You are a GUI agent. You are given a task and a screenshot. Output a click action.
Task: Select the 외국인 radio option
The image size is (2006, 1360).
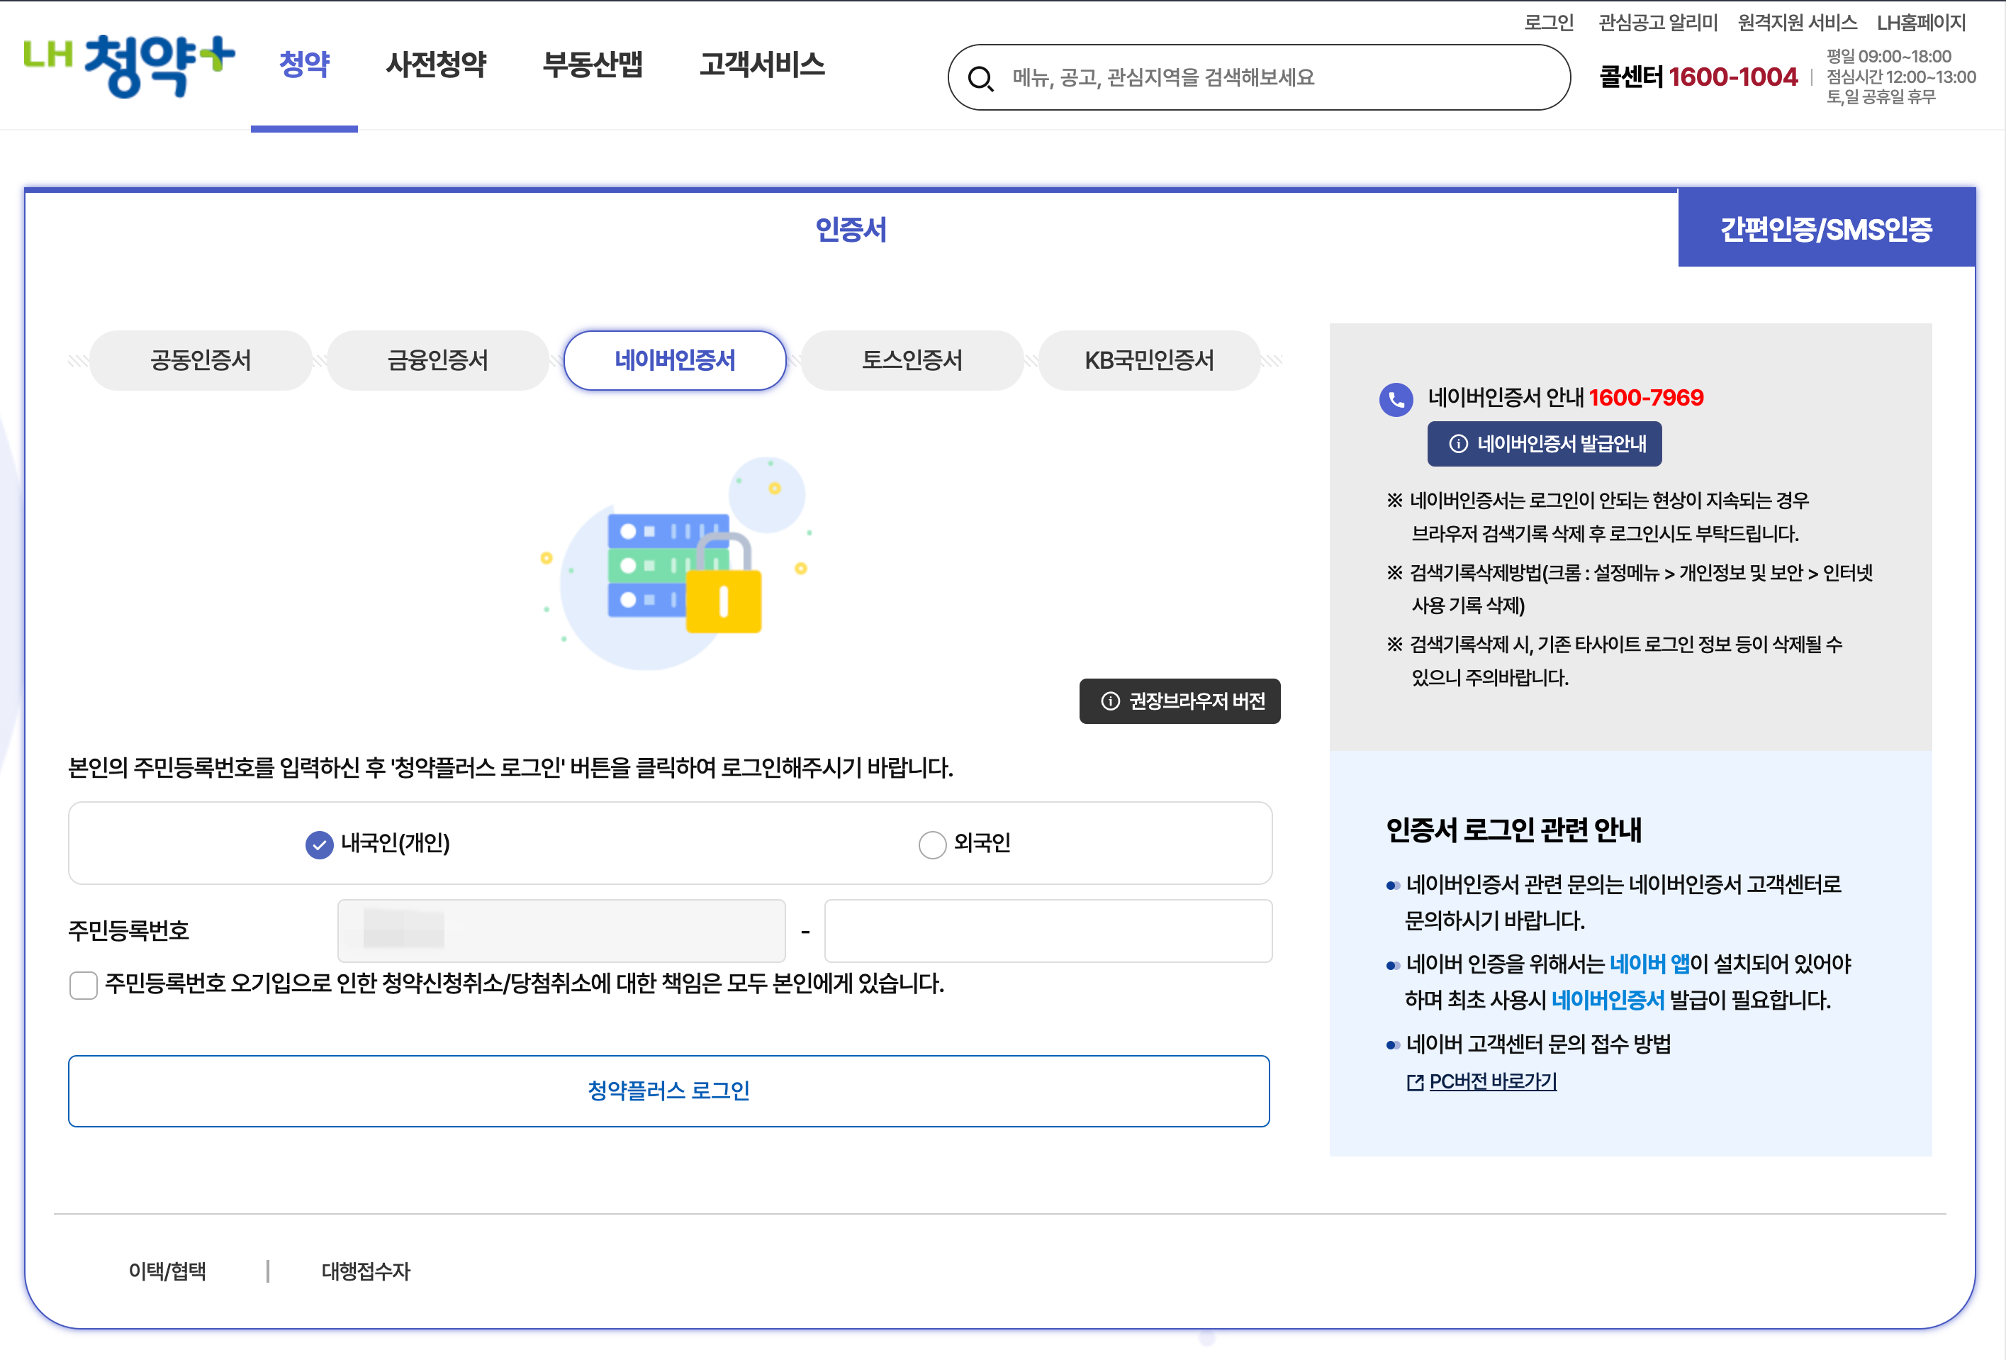pos(932,845)
